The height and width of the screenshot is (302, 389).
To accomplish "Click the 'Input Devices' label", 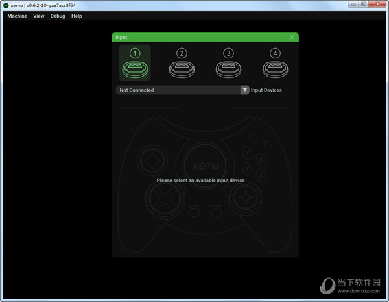I will (x=266, y=90).
